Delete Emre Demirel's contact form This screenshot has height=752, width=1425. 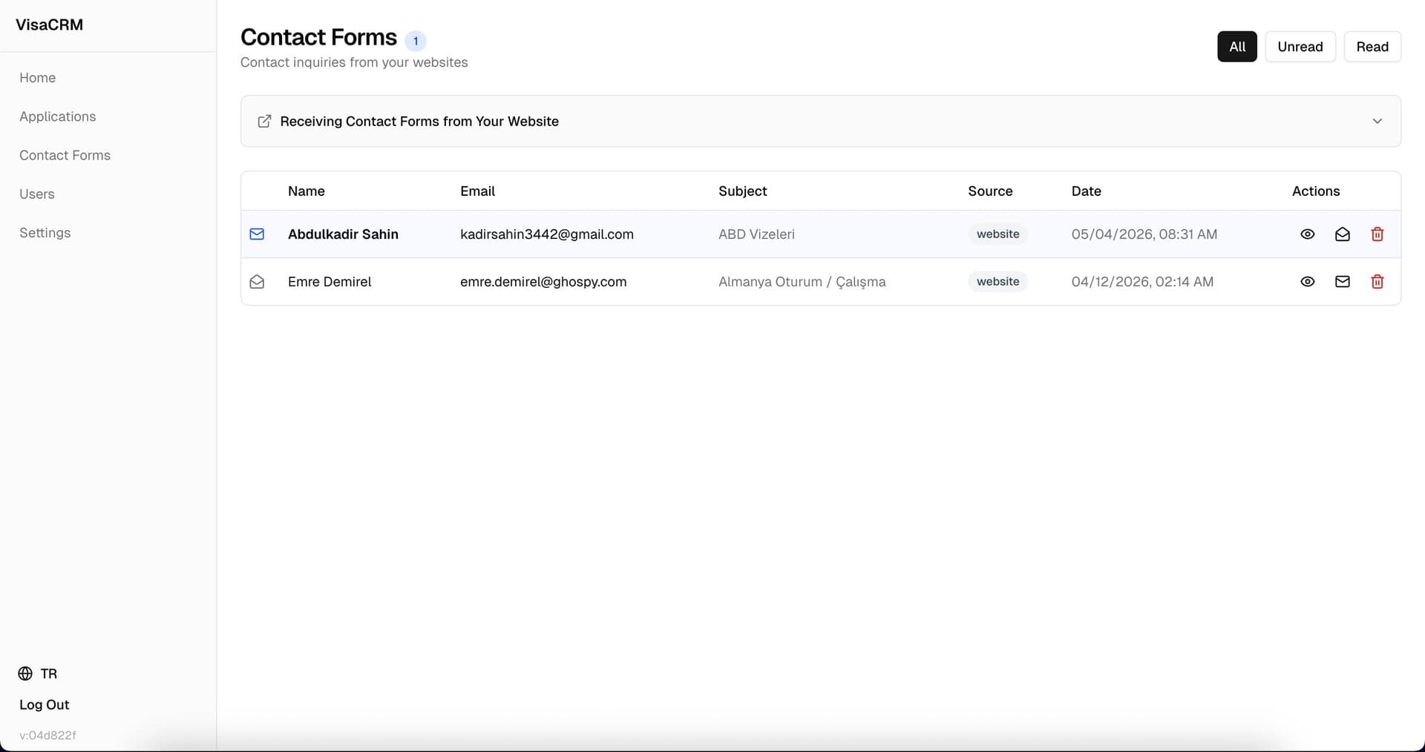pos(1377,282)
